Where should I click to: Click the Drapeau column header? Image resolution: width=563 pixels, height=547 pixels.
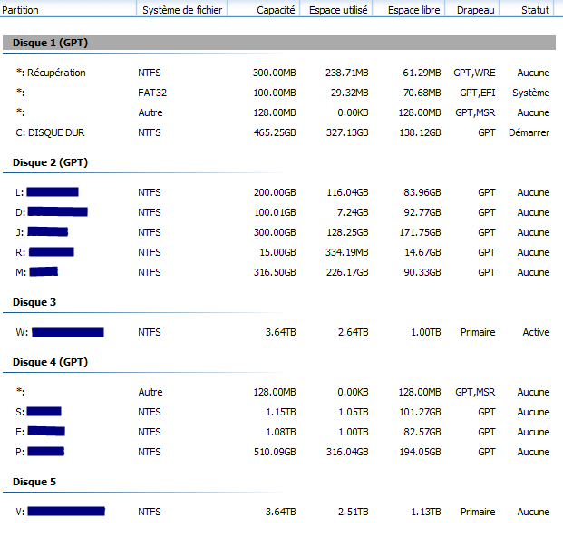coord(475,9)
